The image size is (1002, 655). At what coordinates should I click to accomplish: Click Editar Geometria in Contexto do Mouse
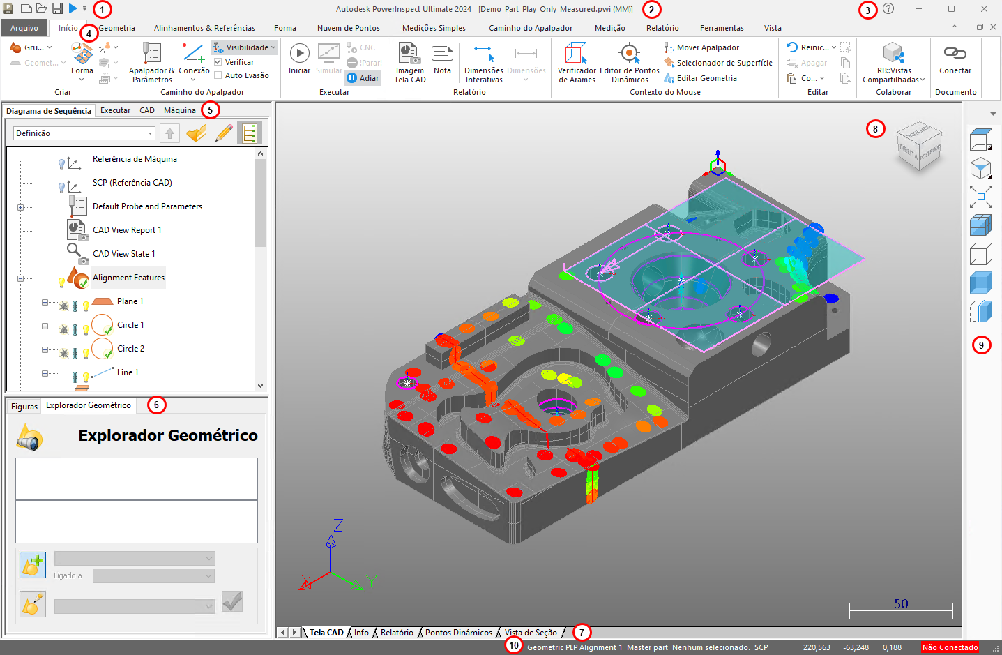[x=700, y=78]
